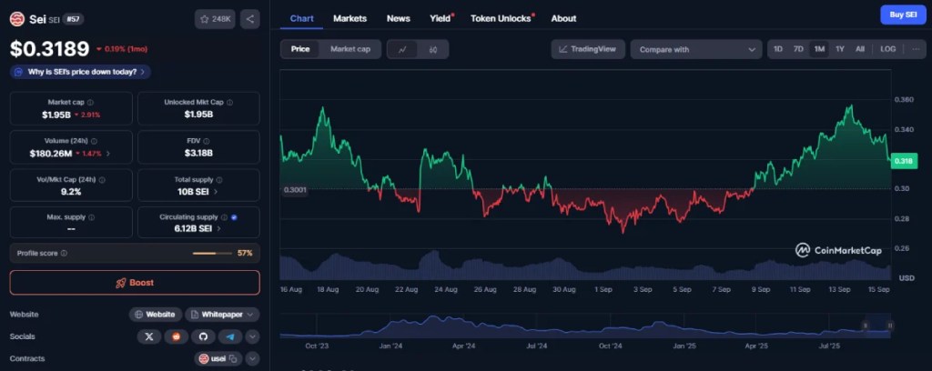Viewport: 932px width, 371px height.
Task: Set chart range to 1Y
Action: tap(840, 49)
